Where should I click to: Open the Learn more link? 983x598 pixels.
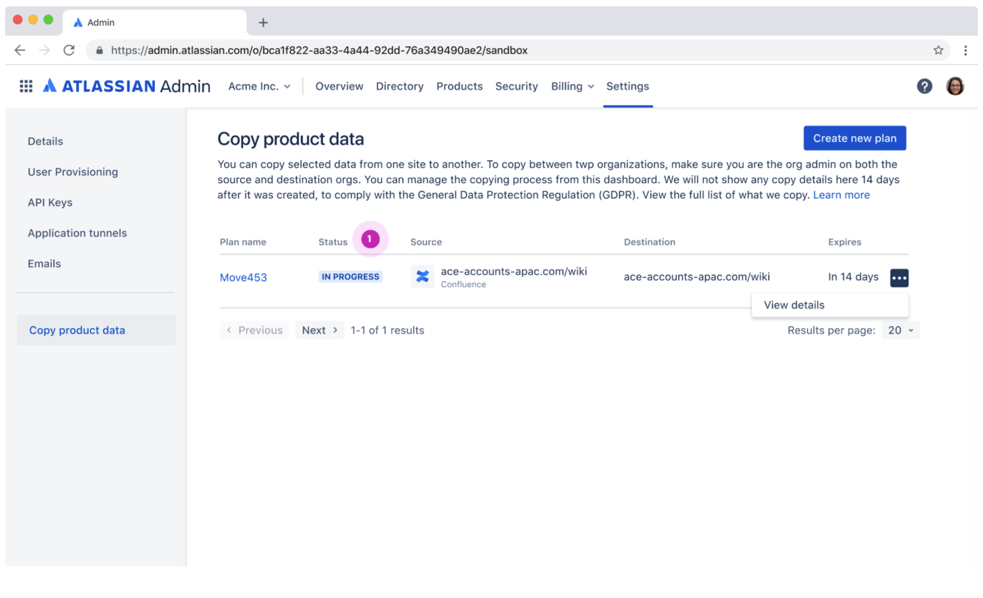pyautogui.click(x=841, y=195)
